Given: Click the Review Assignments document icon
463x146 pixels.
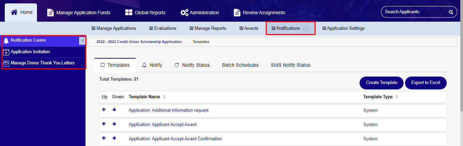Looking at the screenshot, I should pos(237,13).
